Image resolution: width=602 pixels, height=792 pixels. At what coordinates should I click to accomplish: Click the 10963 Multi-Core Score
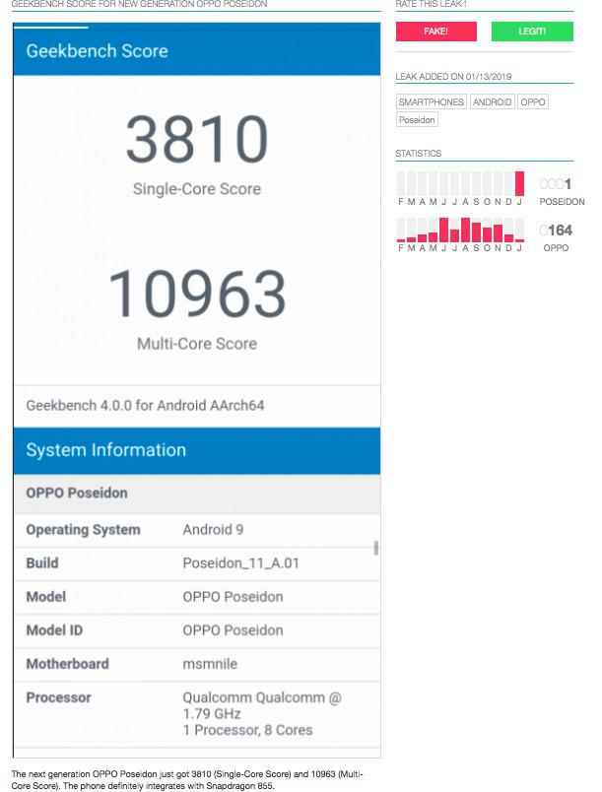point(197,295)
